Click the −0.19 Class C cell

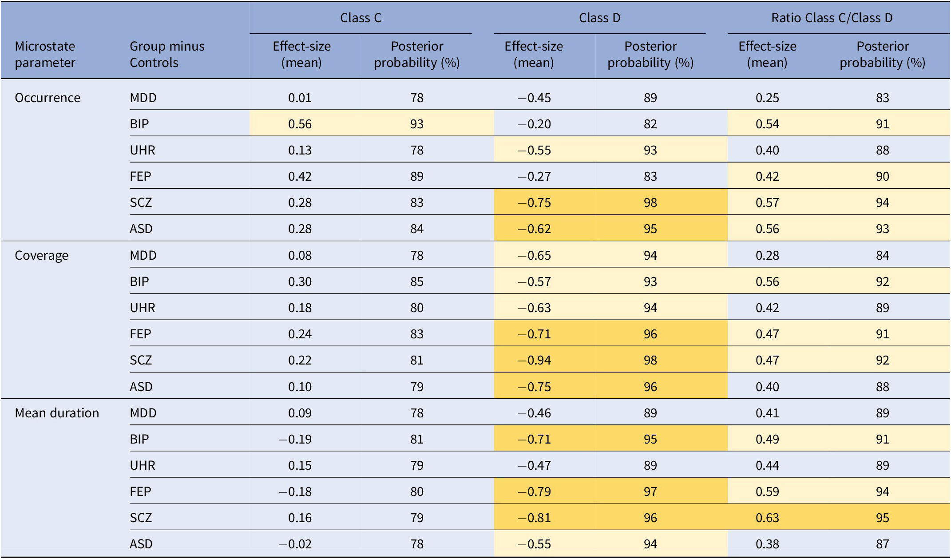coord(295,439)
